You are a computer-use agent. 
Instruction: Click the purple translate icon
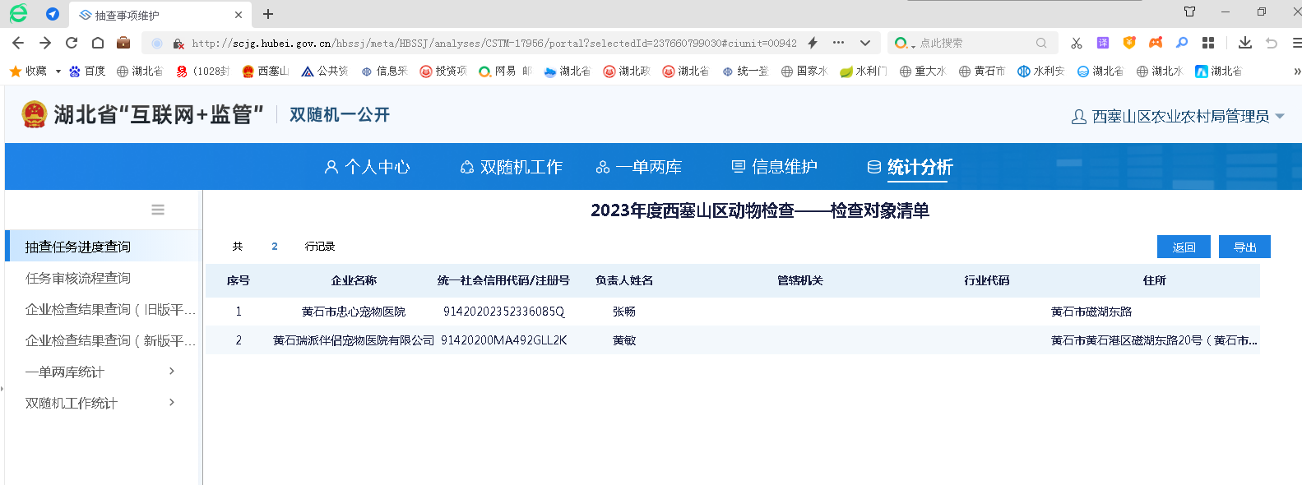(1102, 43)
